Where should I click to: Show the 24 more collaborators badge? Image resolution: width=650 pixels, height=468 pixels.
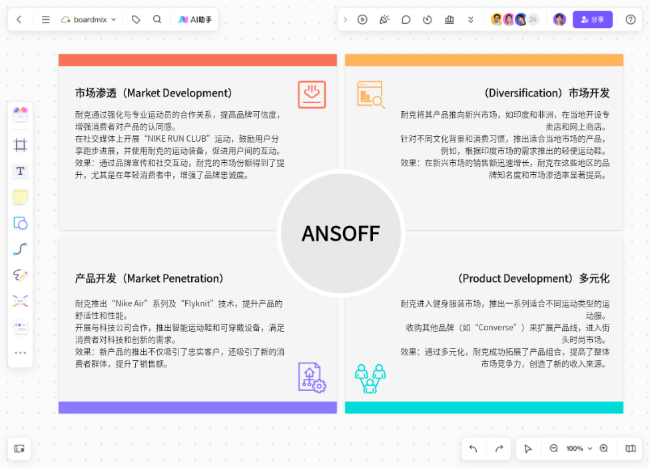tap(533, 19)
